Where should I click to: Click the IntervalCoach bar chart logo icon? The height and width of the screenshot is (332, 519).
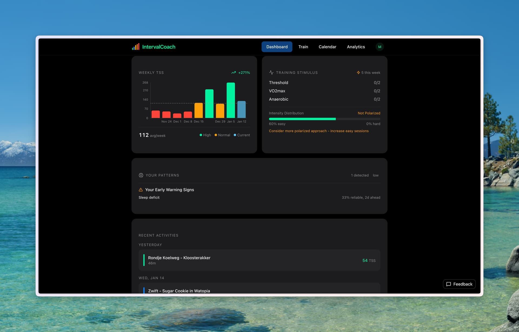click(x=136, y=47)
